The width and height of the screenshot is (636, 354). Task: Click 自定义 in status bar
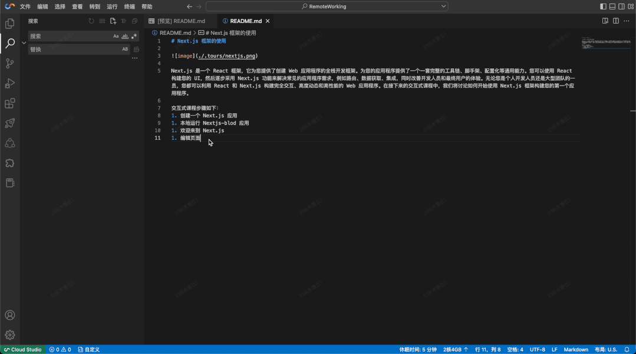(89, 349)
